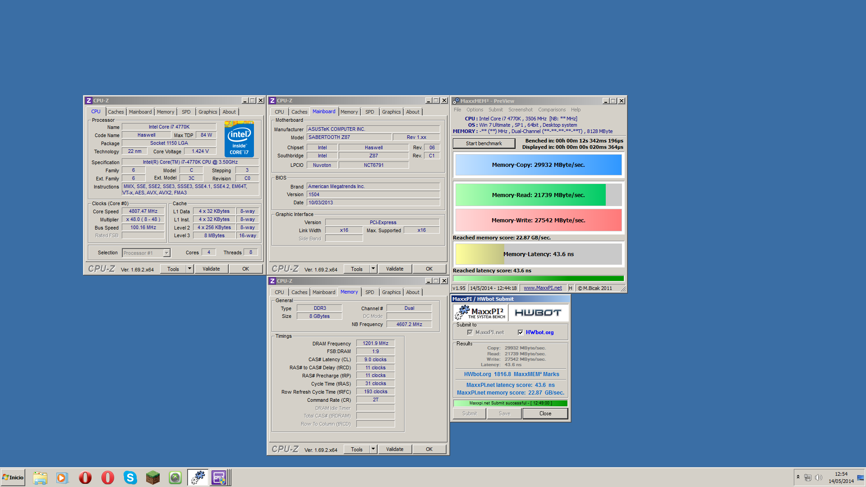Switch to CPU-Z purple chip taskbar button

(220, 478)
